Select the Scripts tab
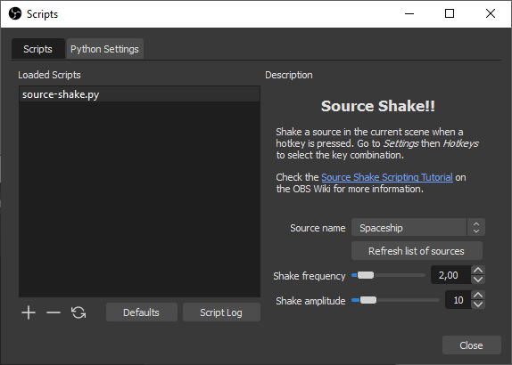Viewport: 512px width, 365px height. [37, 49]
